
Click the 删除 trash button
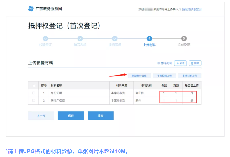click(x=195, y=63)
